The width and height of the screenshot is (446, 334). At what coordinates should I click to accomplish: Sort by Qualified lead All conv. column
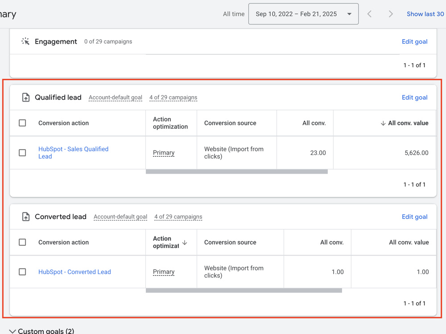tap(314, 123)
